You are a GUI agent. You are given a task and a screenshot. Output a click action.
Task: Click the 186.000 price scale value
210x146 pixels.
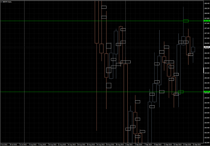(x=207, y=63)
